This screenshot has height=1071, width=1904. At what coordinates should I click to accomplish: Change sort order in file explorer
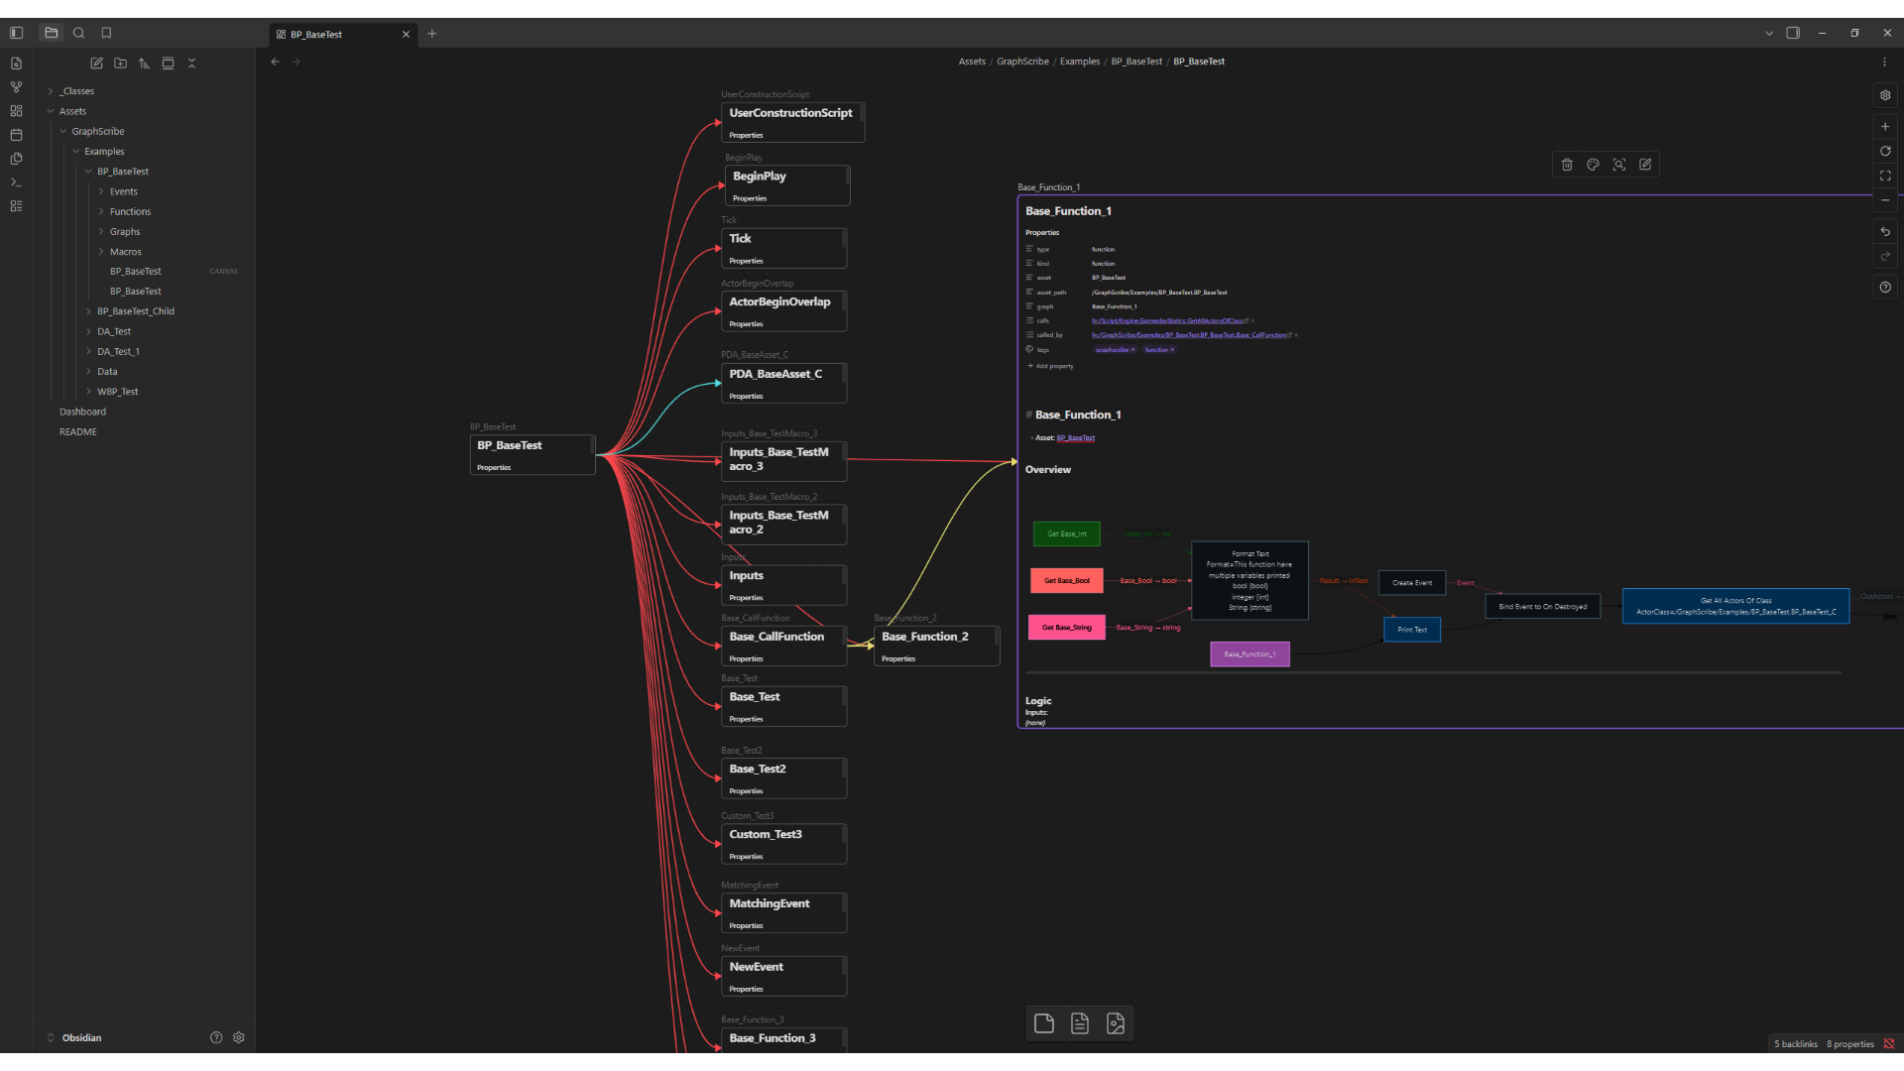tap(144, 63)
